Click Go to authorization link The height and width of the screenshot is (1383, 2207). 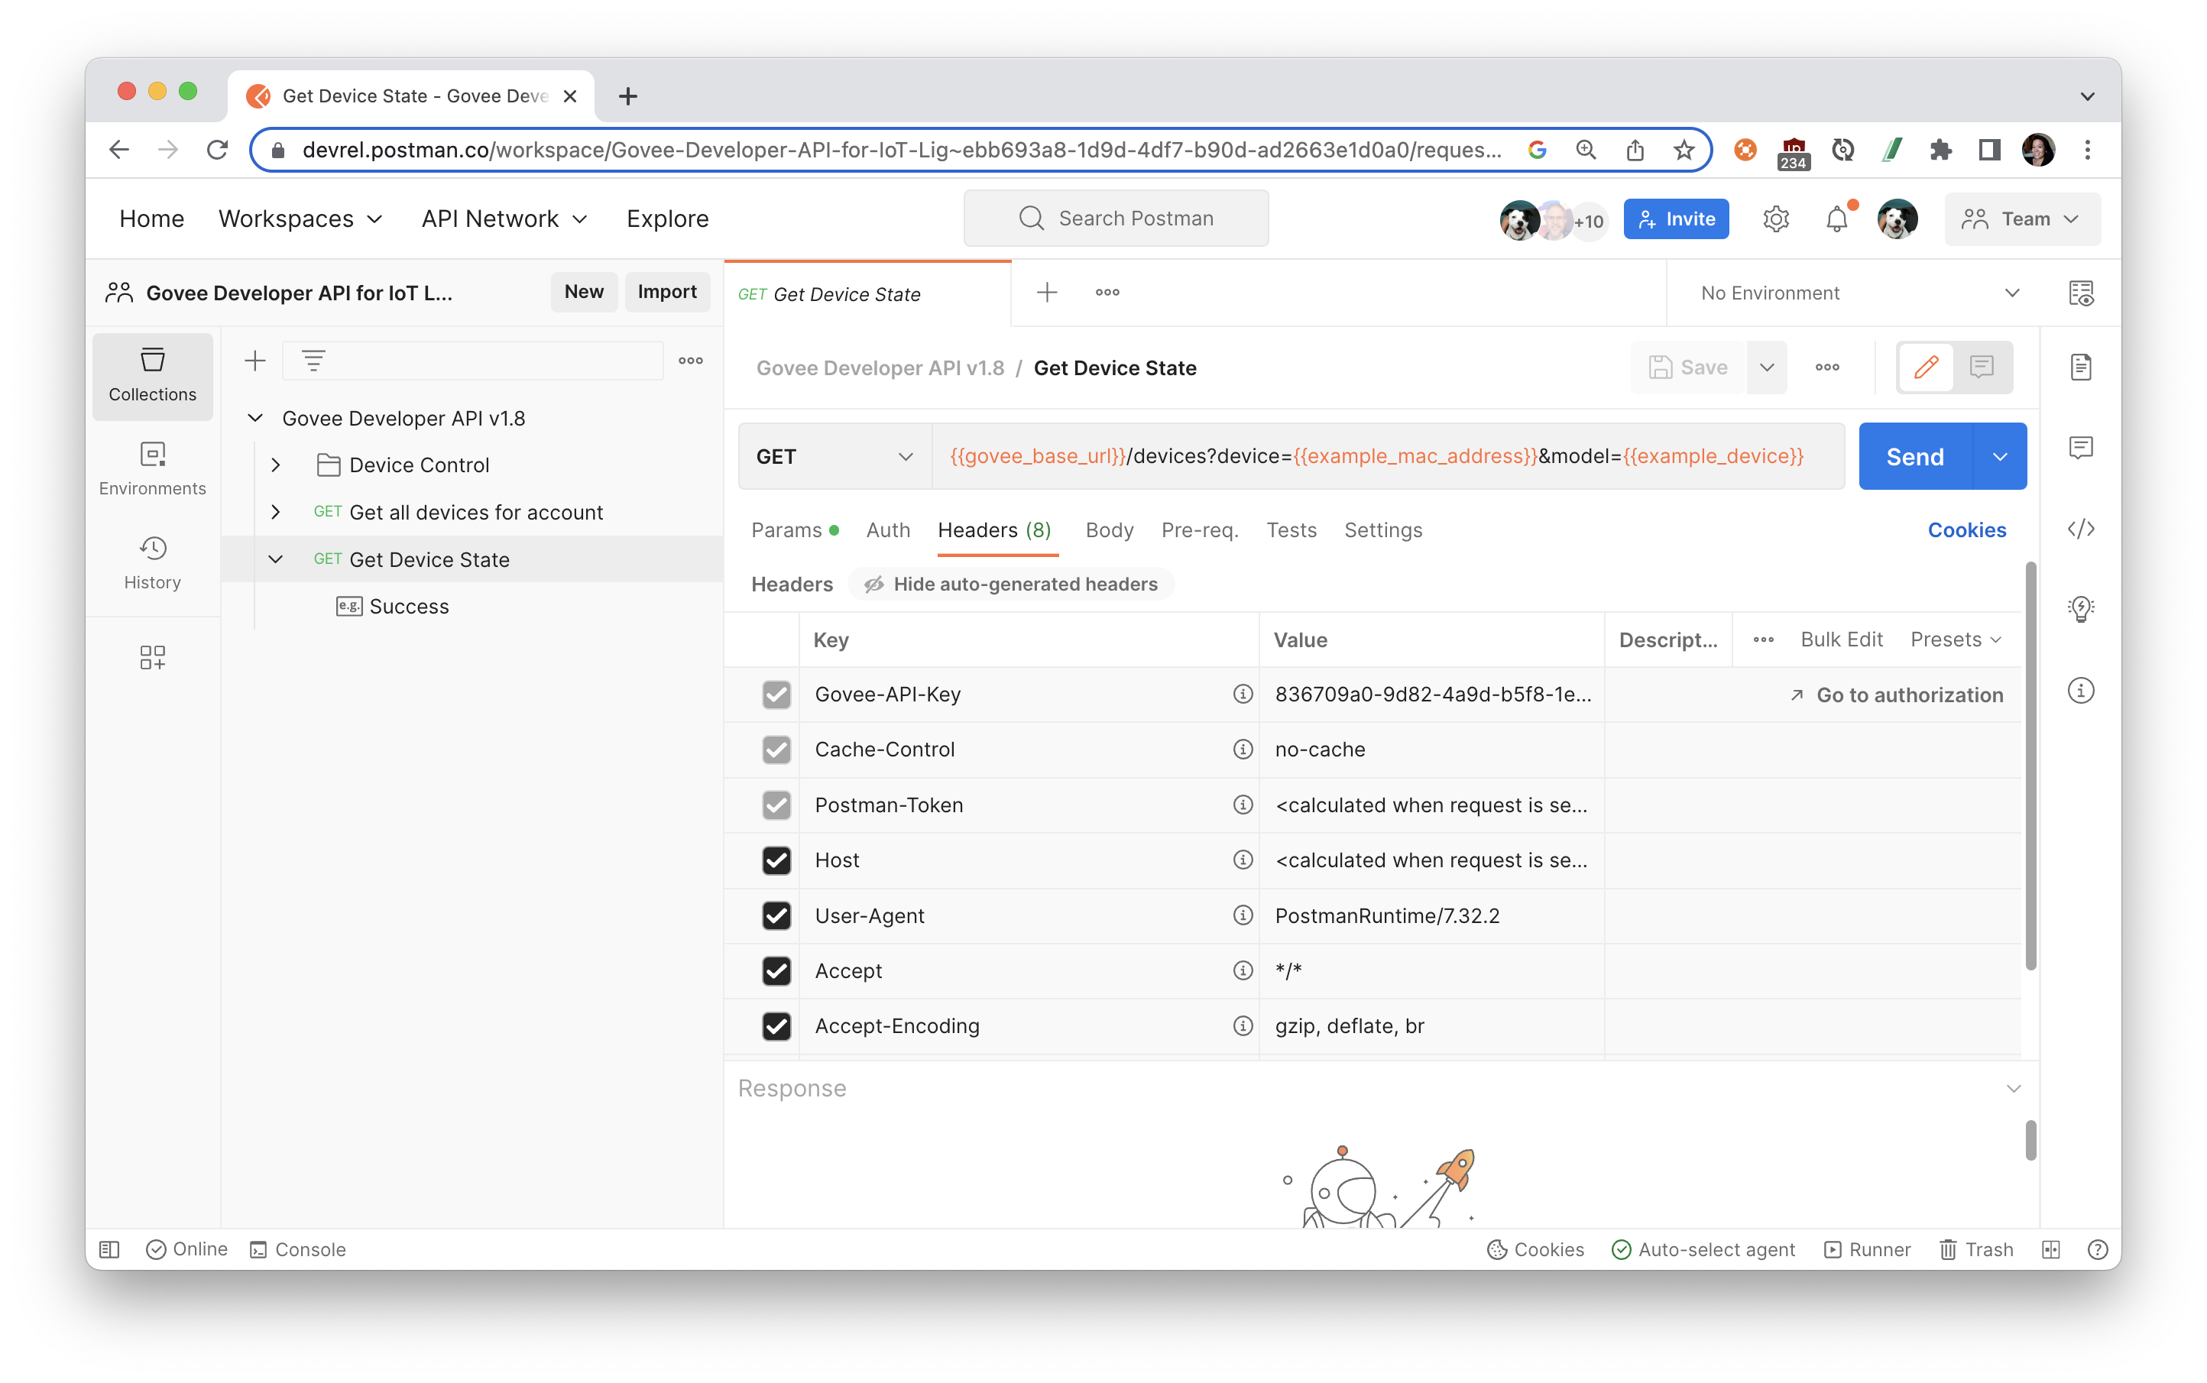[x=1896, y=695]
